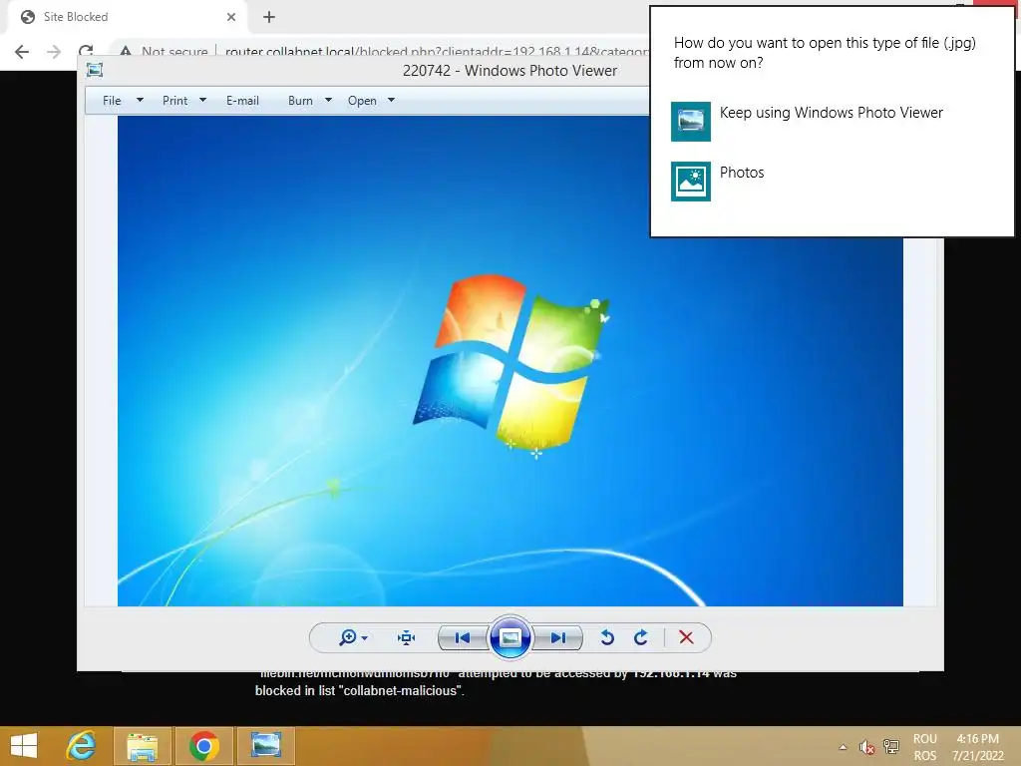Click the E-mail toolbar item
The image size is (1021, 766).
click(x=243, y=101)
